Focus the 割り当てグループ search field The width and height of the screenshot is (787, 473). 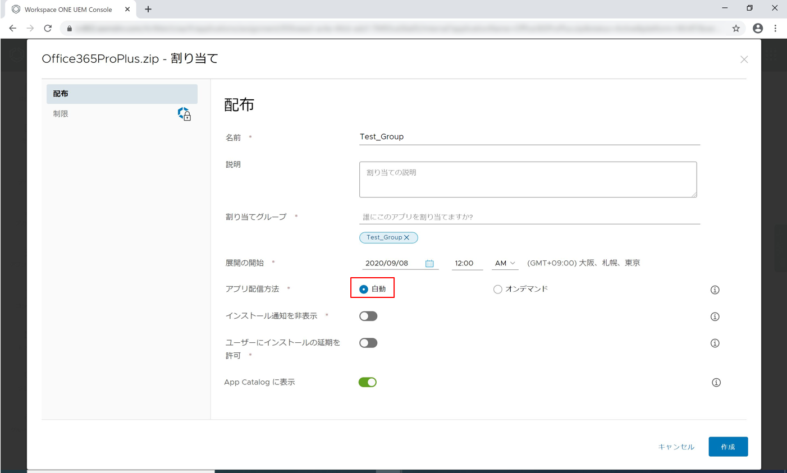529,217
